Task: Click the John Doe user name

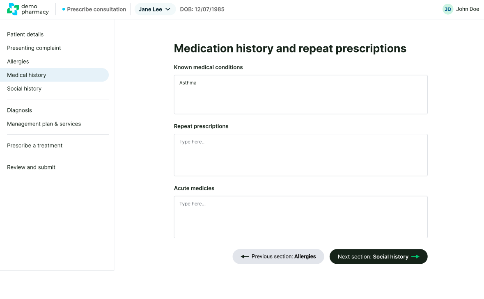Action: [x=467, y=9]
